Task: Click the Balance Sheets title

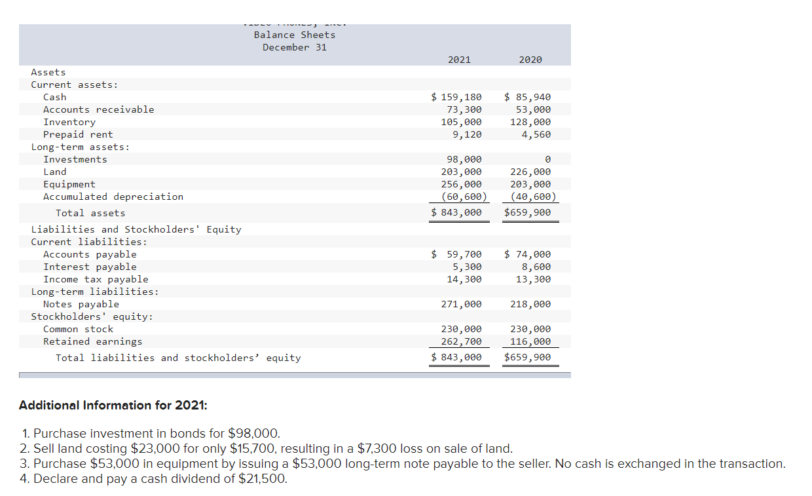Action: pos(294,34)
